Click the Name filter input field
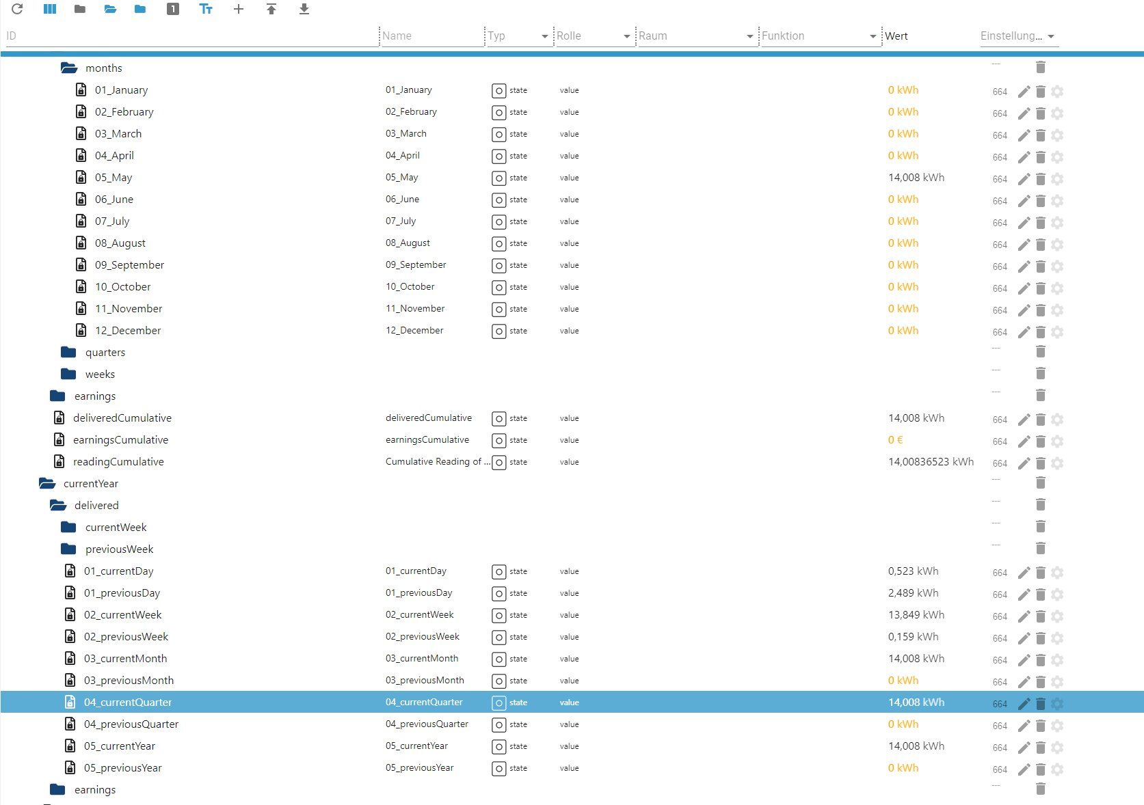This screenshot has height=805, width=1144. (431, 36)
